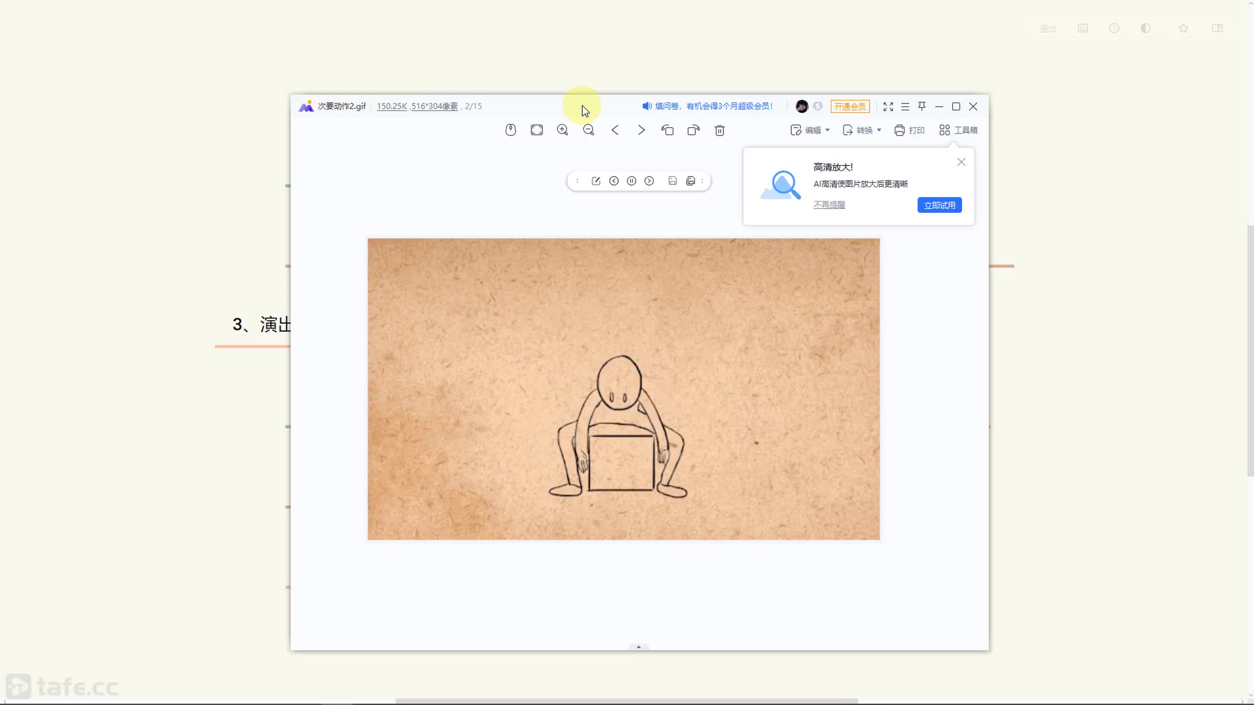Minimize the image viewer window
This screenshot has height=705, width=1254.
coord(939,106)
